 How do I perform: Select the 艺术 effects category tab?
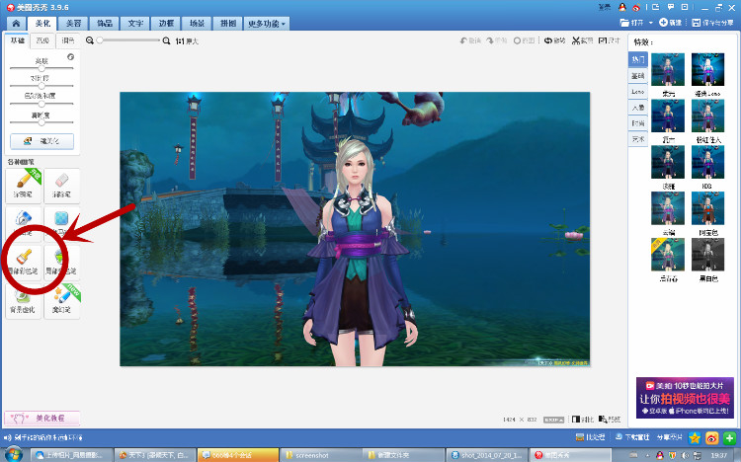point(638,139)
